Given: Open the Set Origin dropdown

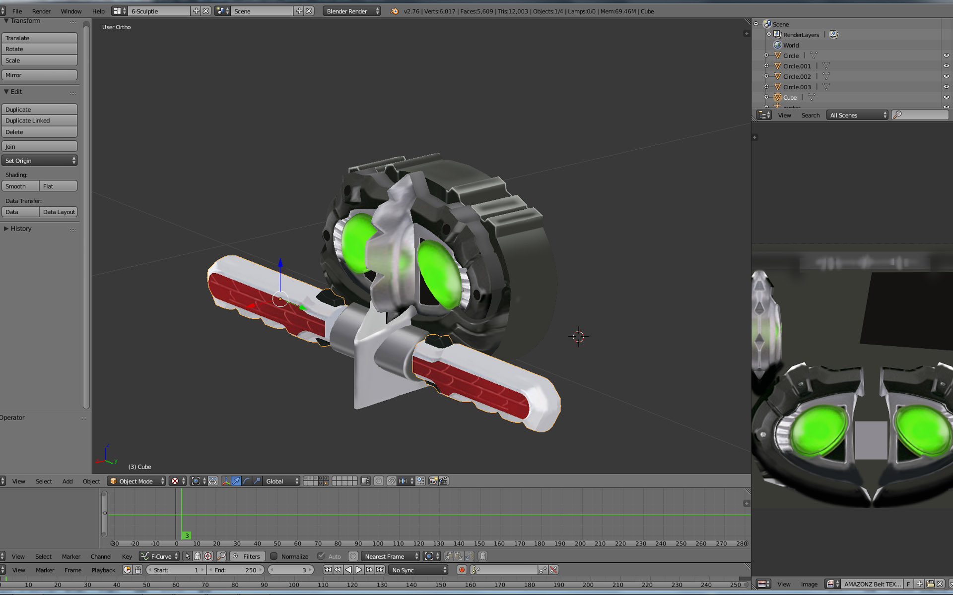Looking at the screenshot, I should click(40, 161).
